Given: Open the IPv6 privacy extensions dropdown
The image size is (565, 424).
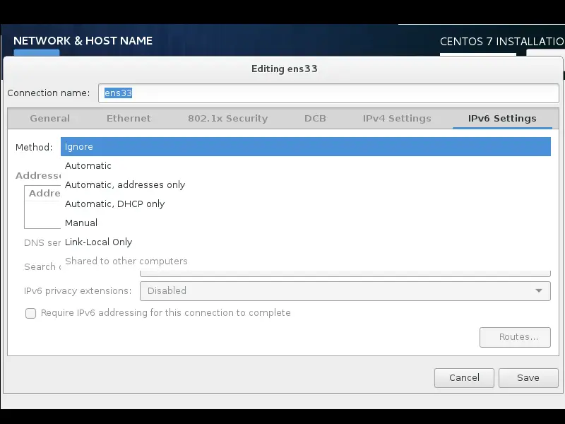Looking at the screenshot, I should coord(345,291).
